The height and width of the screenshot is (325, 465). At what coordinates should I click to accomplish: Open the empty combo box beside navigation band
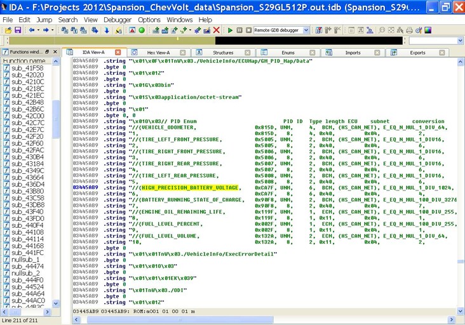click(461, 41)
